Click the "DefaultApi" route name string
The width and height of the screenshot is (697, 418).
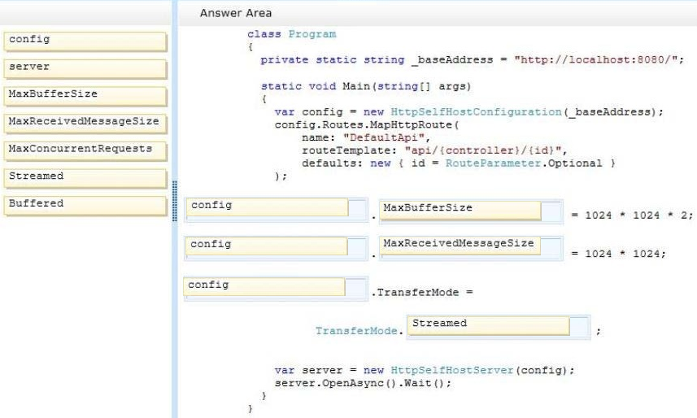click(x=384, y=137)
